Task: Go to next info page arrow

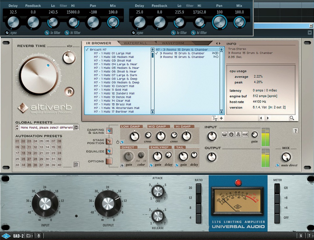Action: coord(268,118)
